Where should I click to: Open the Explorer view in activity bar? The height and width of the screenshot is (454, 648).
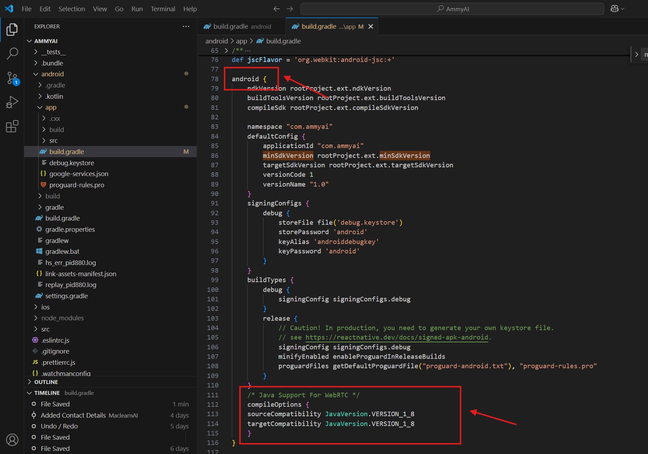[x=12, y=30]
